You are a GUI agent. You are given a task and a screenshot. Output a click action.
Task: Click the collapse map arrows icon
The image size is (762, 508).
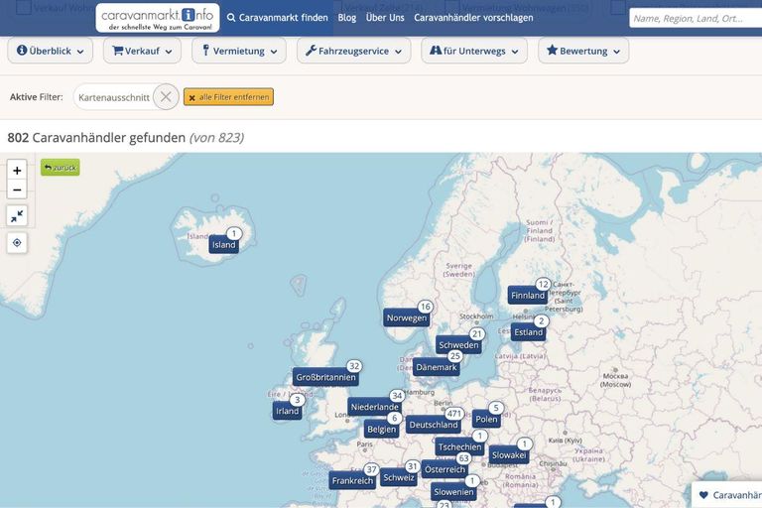coord(17,216)
